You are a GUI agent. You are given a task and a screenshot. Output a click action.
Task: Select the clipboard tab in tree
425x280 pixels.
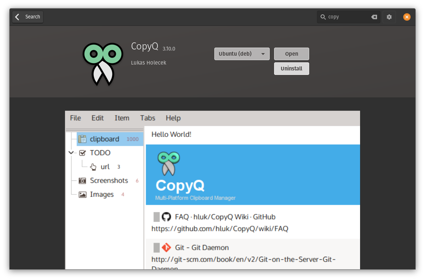110,139
